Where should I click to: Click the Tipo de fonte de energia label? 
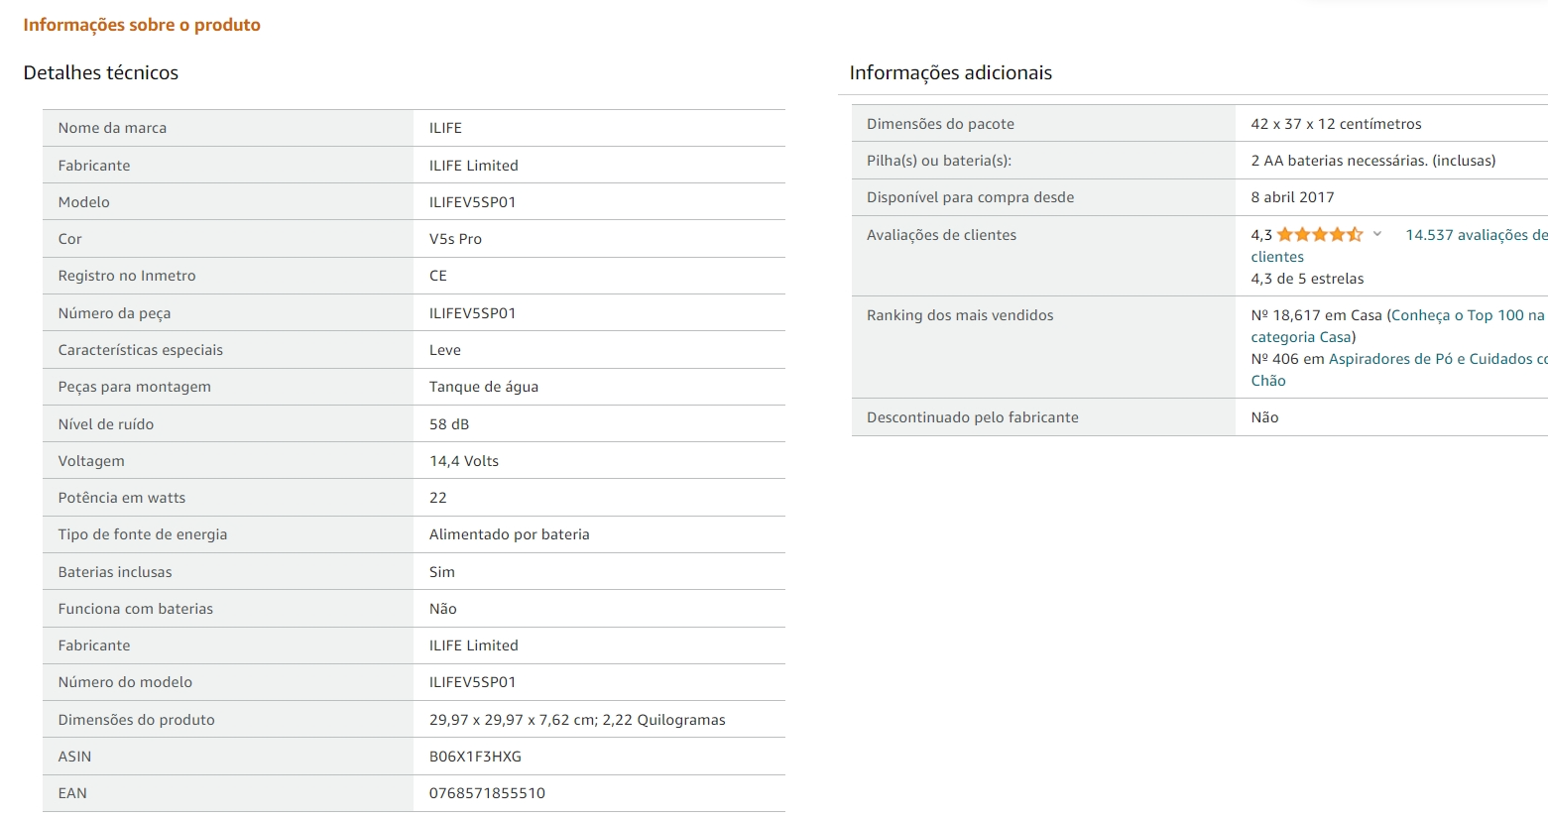coord(143,534)
